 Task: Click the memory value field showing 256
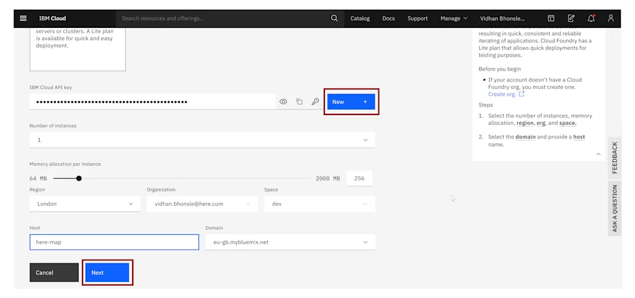pyautogui.click(x=359, y=179)
